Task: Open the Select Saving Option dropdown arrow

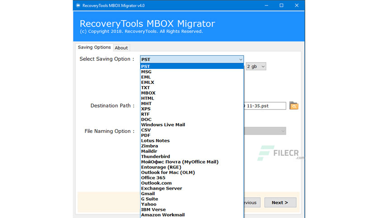Action: point(241,59)
